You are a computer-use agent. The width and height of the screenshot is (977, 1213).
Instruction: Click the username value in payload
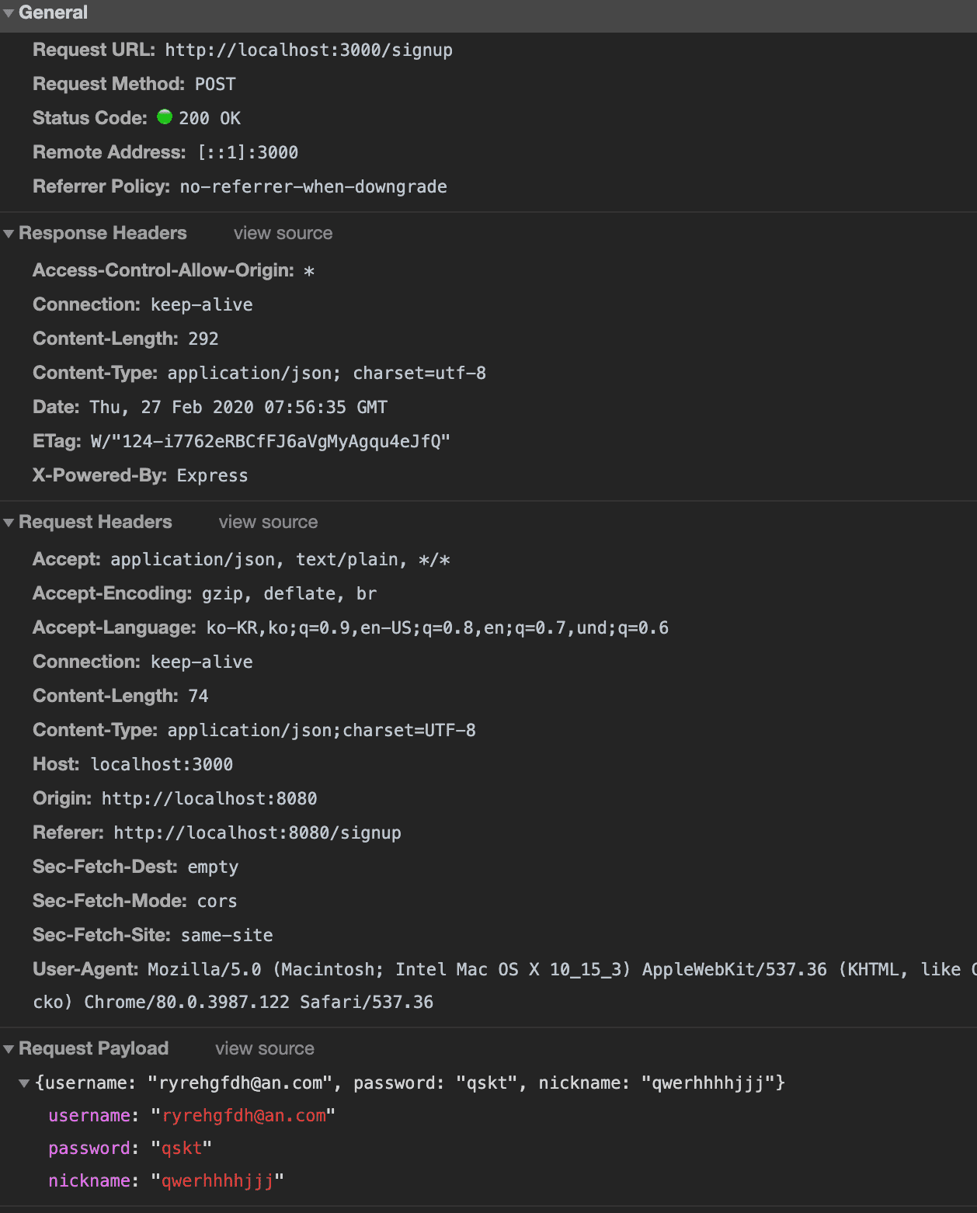point(244,1116)
